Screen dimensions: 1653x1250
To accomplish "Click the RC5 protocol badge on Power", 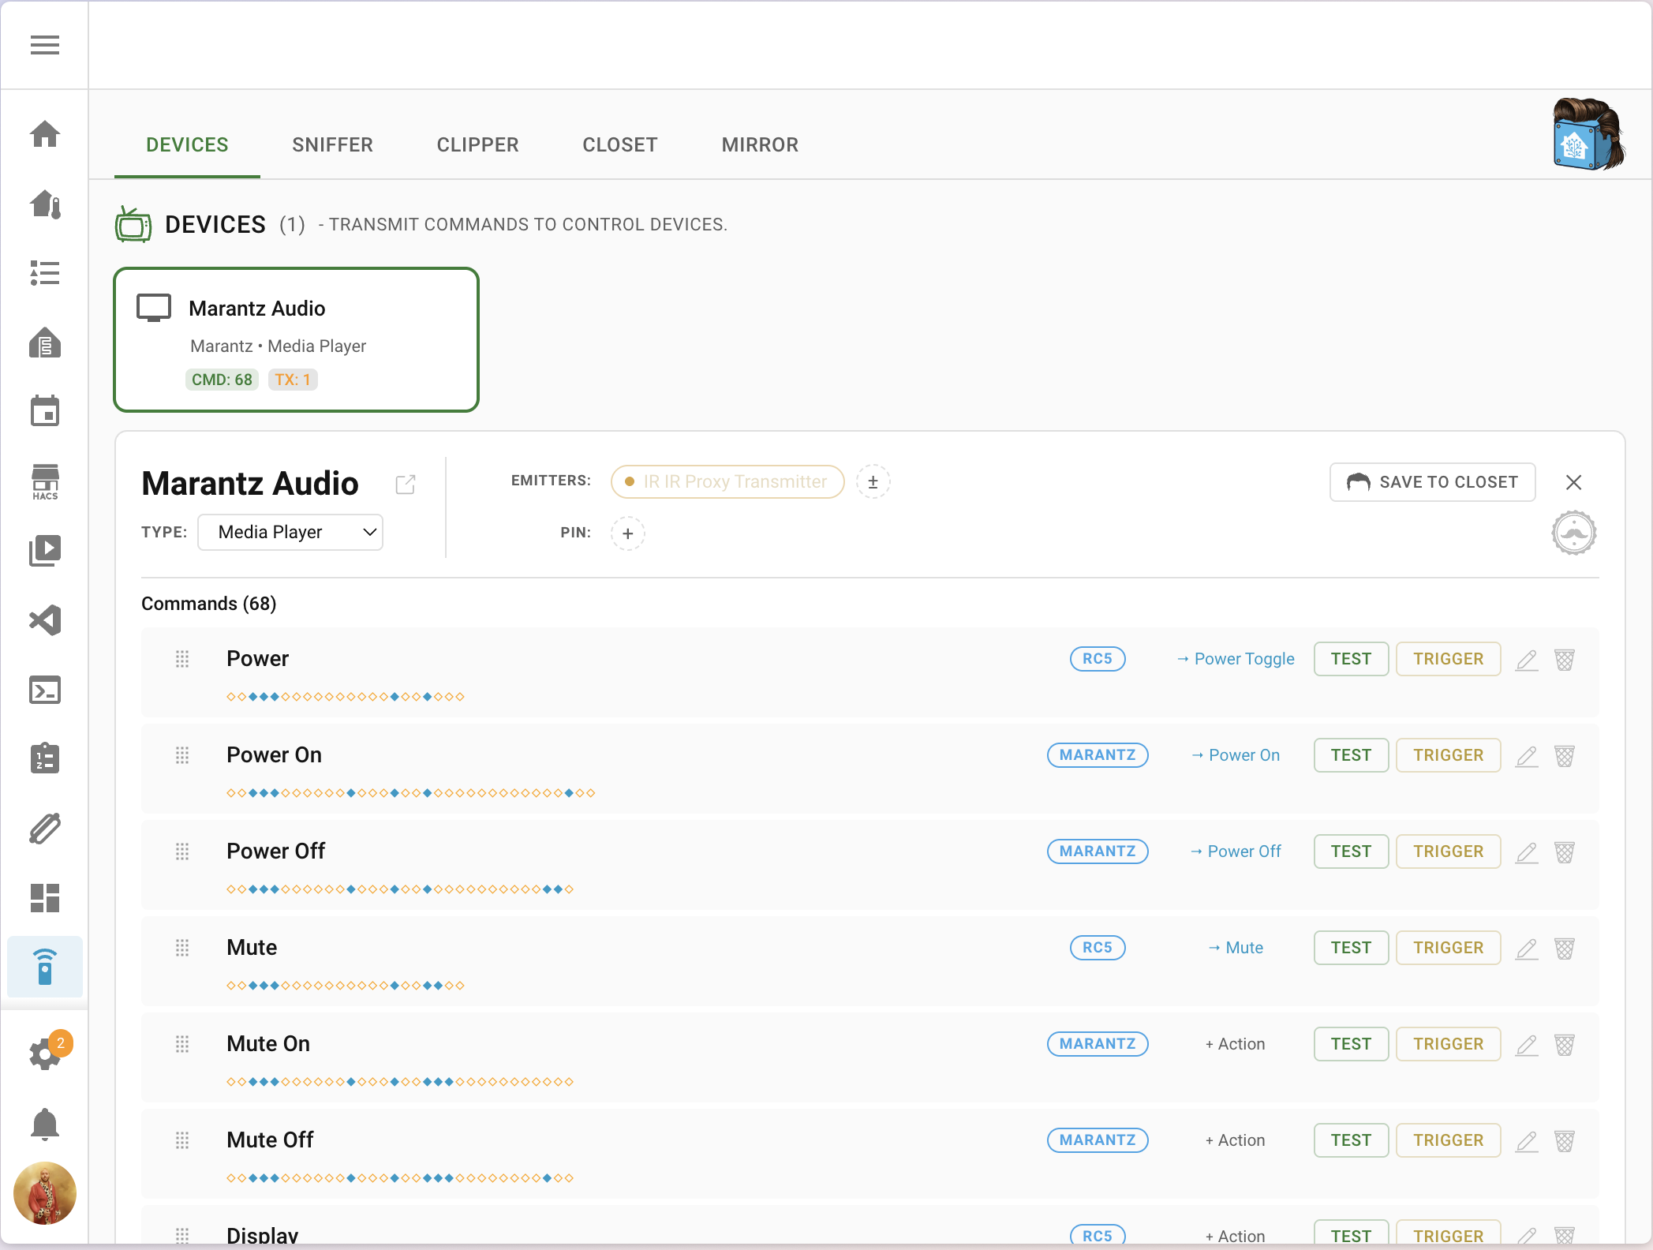I will coord(1097,659).
